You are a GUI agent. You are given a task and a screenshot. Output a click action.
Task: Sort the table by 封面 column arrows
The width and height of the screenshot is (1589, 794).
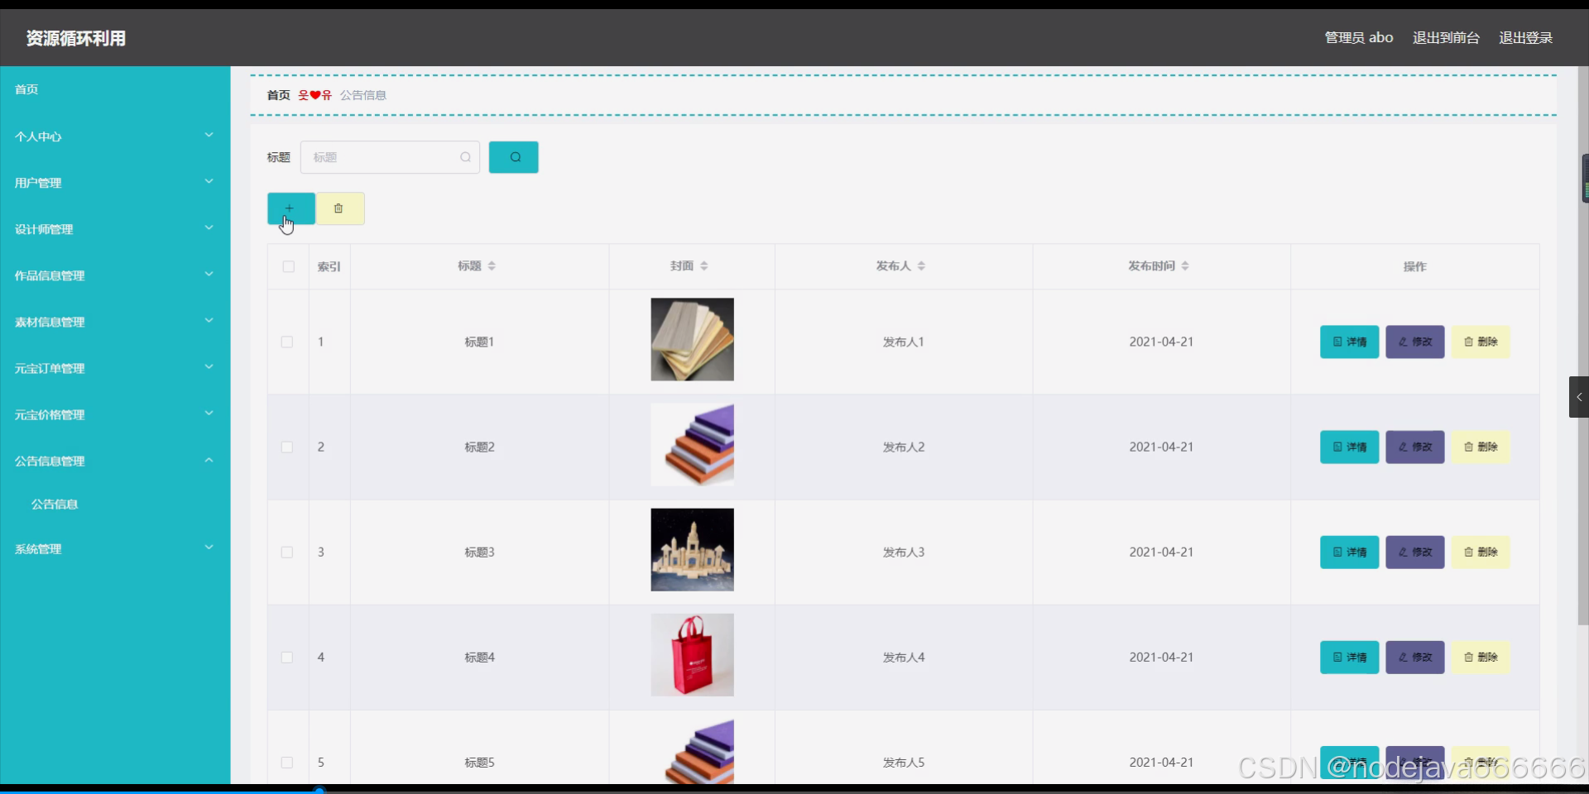704,266
